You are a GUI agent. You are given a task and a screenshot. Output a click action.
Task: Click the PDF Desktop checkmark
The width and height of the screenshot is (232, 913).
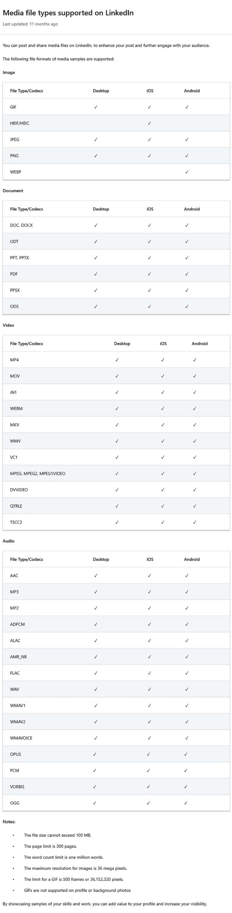tap(95, 274)
